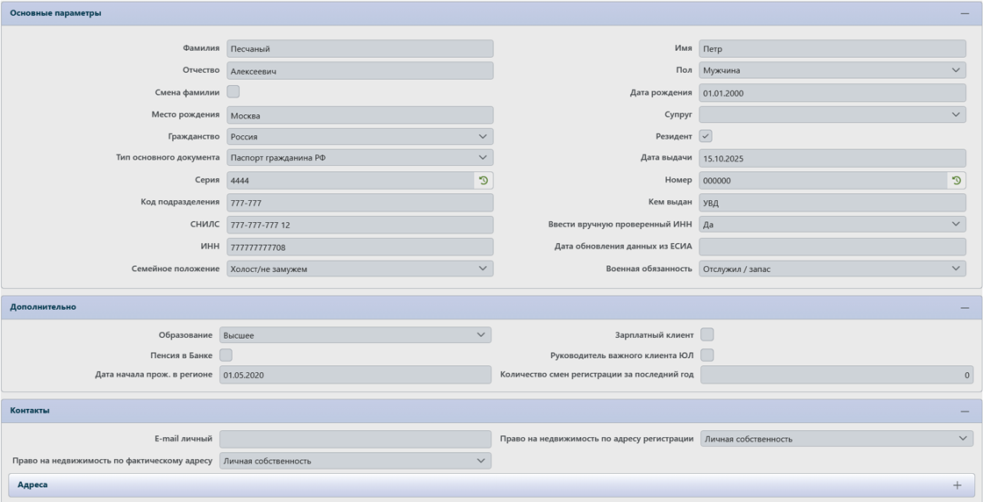The image size is (983, 502).
Task: Collapse the Дополнительно section
Action: 965,308
